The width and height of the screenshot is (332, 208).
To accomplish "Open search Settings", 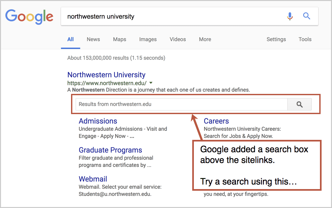I will (276, 39).
